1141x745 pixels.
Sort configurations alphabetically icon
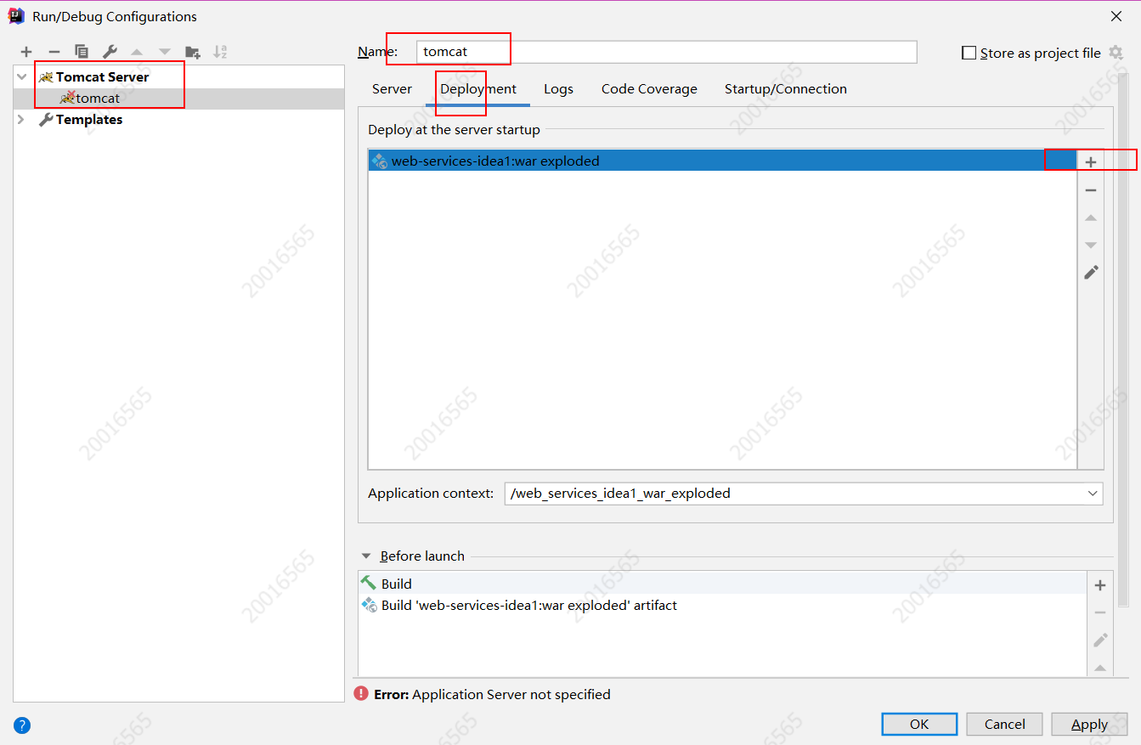click(x=220, y=52)
